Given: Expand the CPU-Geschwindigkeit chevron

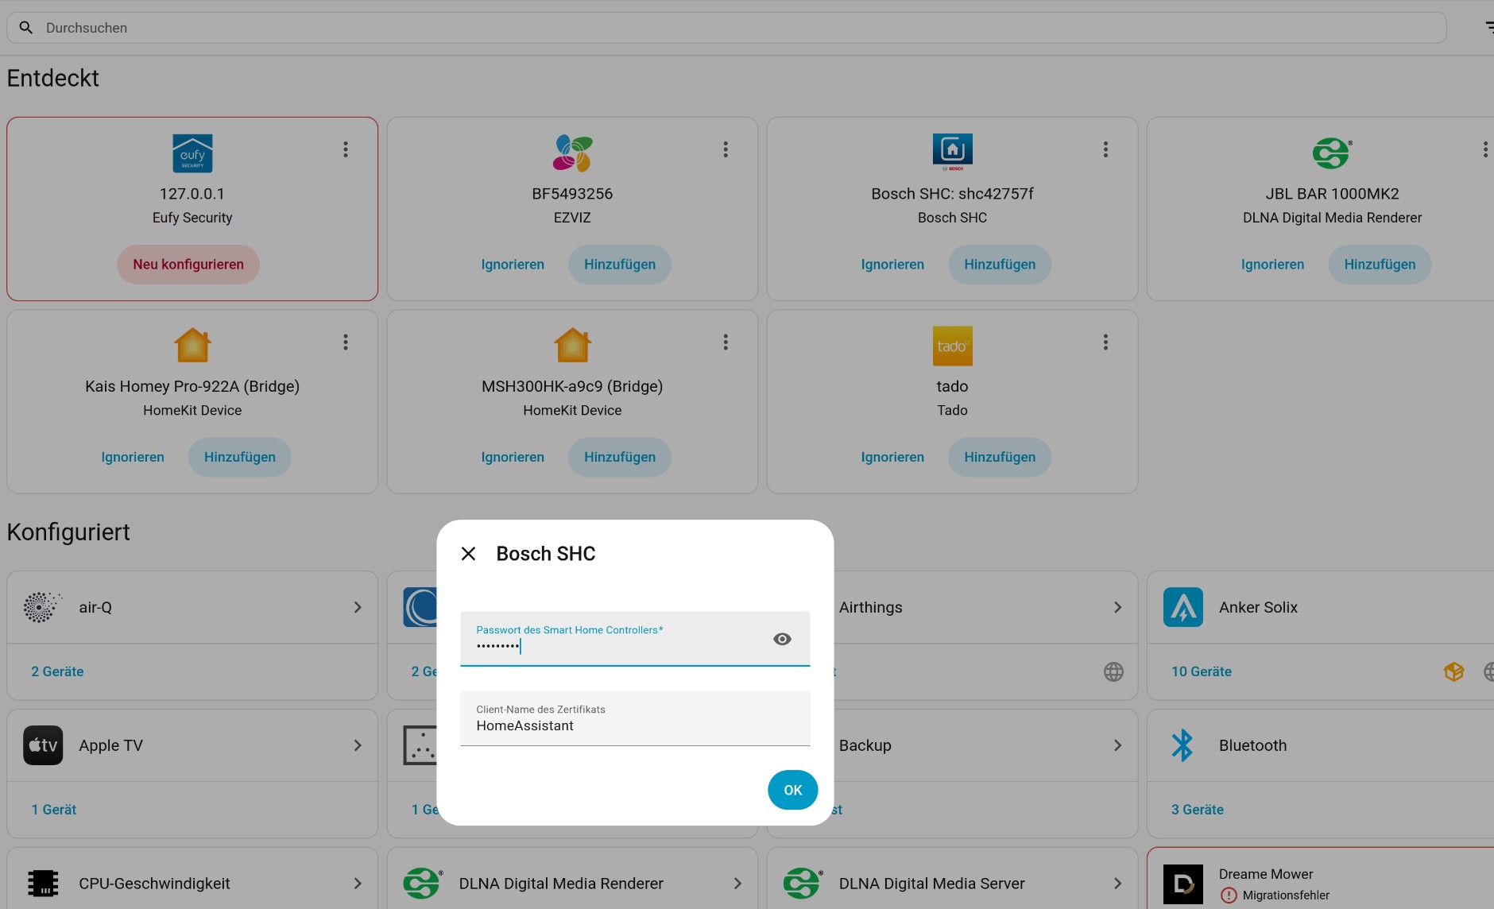Looking at the screenshot, I should [x=358, y=884].
